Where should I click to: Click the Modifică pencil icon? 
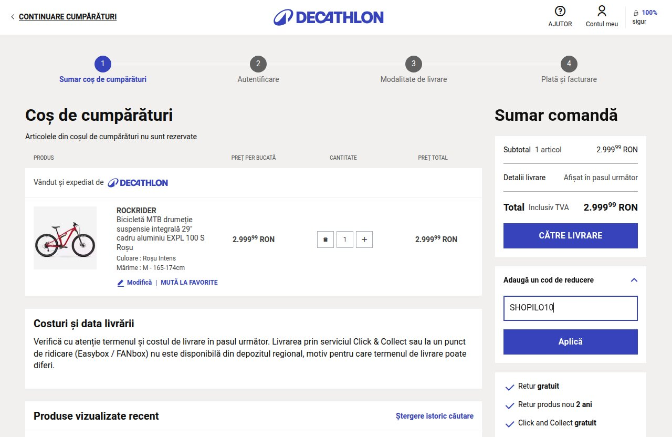coord(121,283)
